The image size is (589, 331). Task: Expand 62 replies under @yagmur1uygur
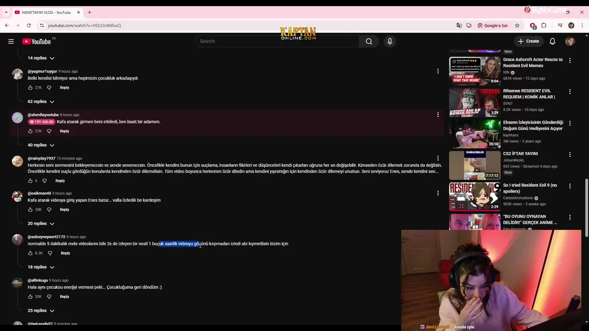41,102
